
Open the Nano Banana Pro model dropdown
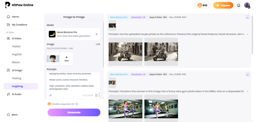click(x=73, y=34)
